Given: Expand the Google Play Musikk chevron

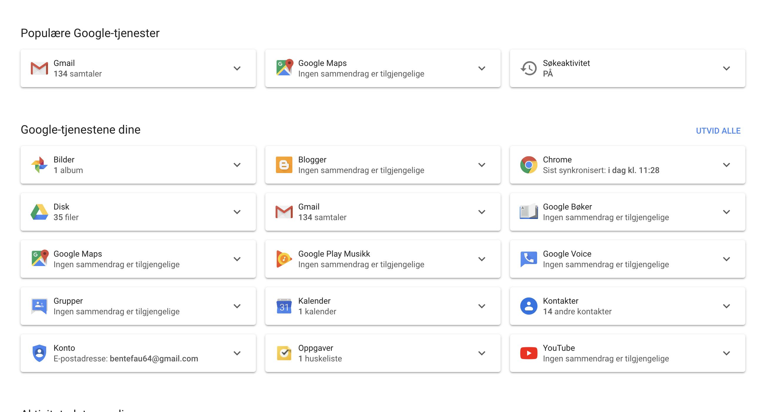Looking at the screenshot, I should click(482, 259).
